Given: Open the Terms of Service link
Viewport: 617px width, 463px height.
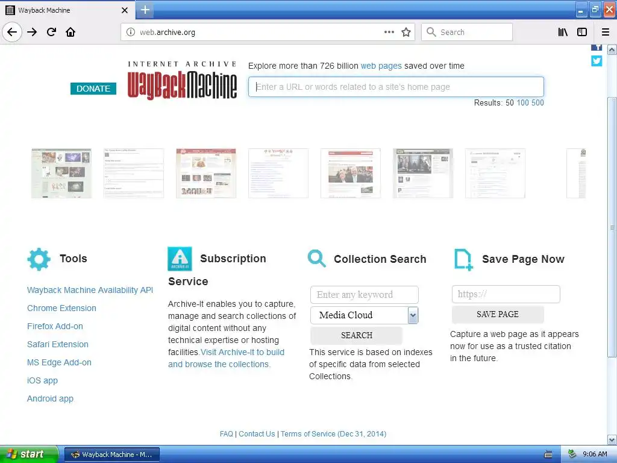Looking at the screenshot, I should pos(333,434).
